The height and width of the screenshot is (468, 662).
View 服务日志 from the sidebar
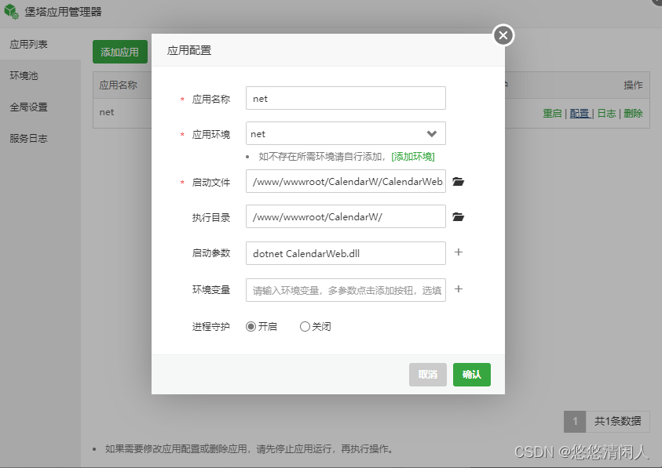point(30,139)
